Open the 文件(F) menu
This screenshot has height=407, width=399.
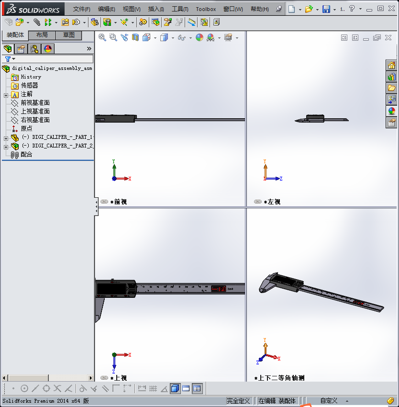click(x=81, y=9)
